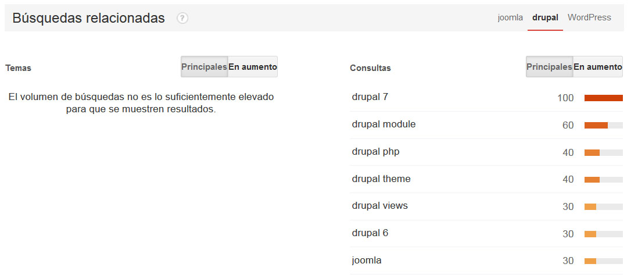Click the bar for drupal 7
638x278 pixels.
point(603,98)
